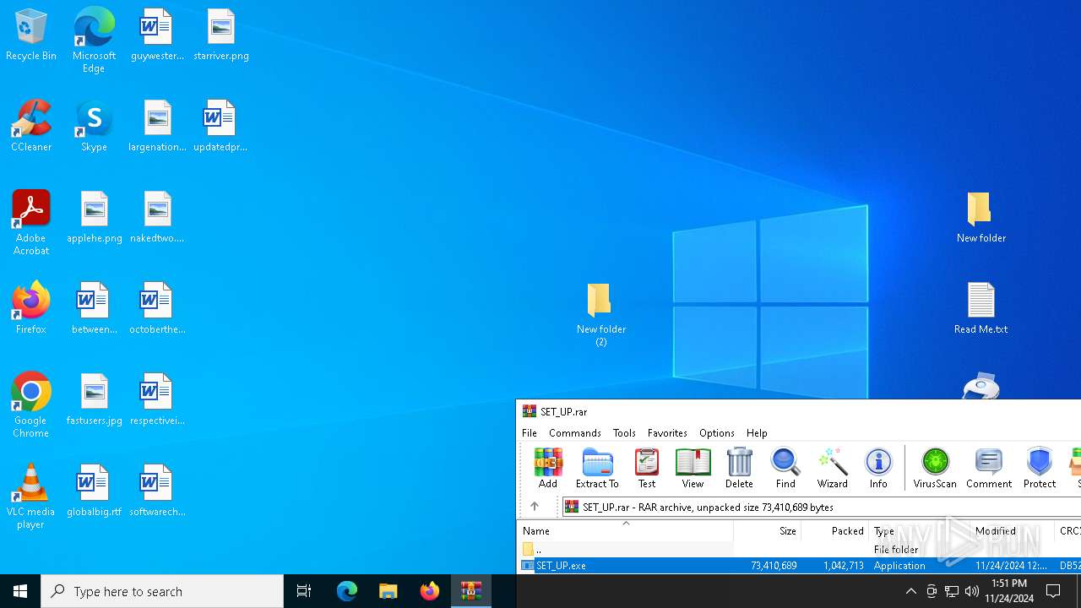Open the network status tray icon
The width and height of the screenshot is (1081, 608).
[952, 591]
